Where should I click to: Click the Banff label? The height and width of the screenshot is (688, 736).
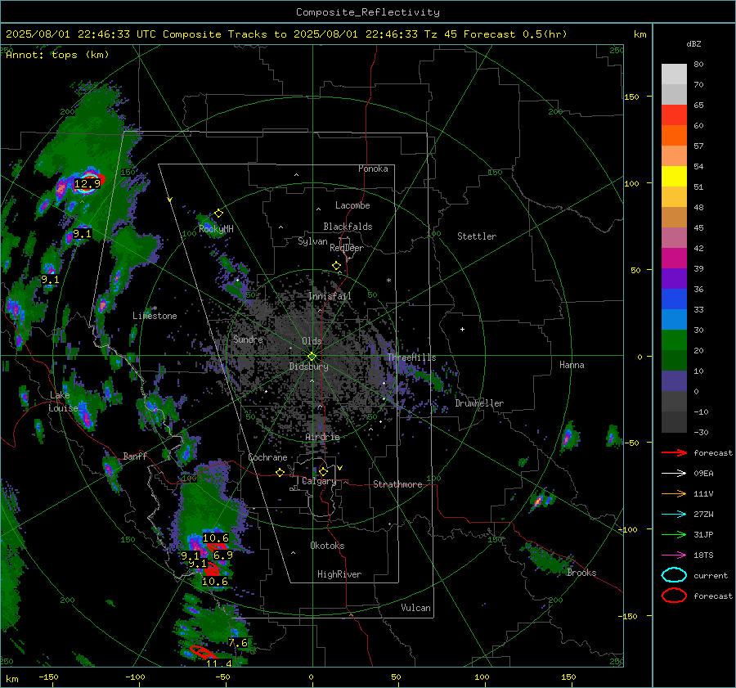pyautogui.click(x=135, y=456)
